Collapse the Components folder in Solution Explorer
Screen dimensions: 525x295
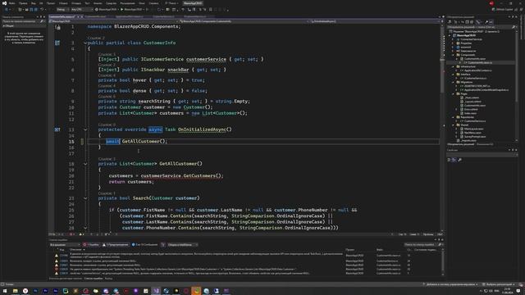454,55
